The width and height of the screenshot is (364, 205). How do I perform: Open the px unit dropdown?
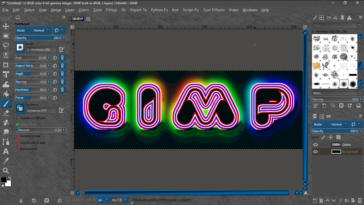click(x=104, y=200)
